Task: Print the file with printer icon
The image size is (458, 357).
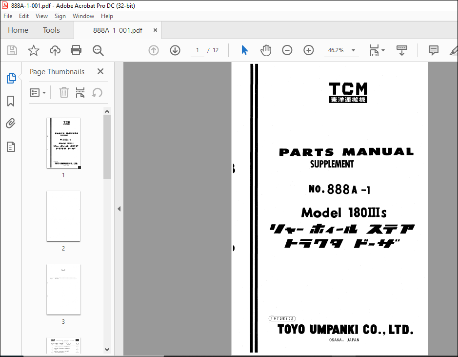Action: 76,50
